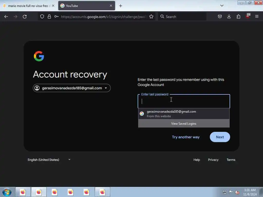Screen dimensions: 263x197
Task: Click the muted volume tray icon
Action: (237, 192)
